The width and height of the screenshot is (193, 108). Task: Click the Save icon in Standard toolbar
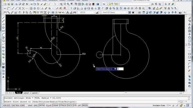pyautogui.click(x=12, y=4)
